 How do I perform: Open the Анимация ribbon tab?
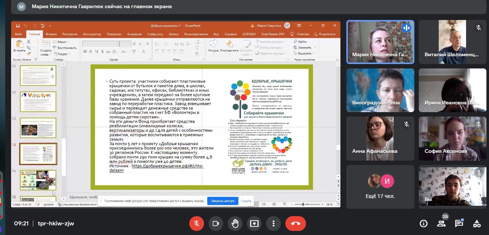pos(134,34)
